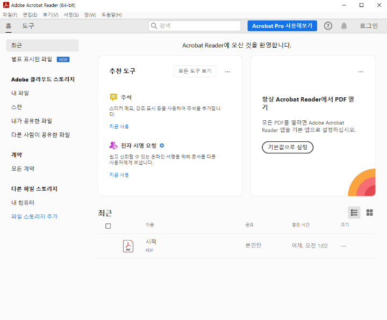Click the 로그인 button

[369, 26]
